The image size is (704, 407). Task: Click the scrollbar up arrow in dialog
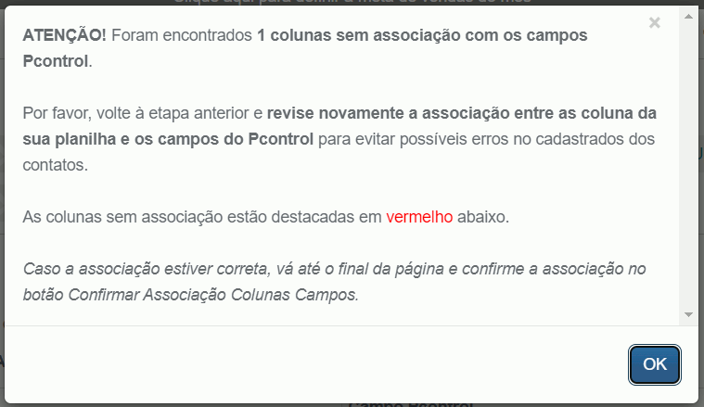pyautogui.click(x=688, y=16)
